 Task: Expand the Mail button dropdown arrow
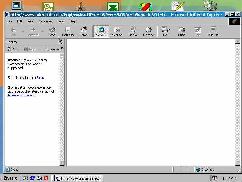(x=170, y=29)
